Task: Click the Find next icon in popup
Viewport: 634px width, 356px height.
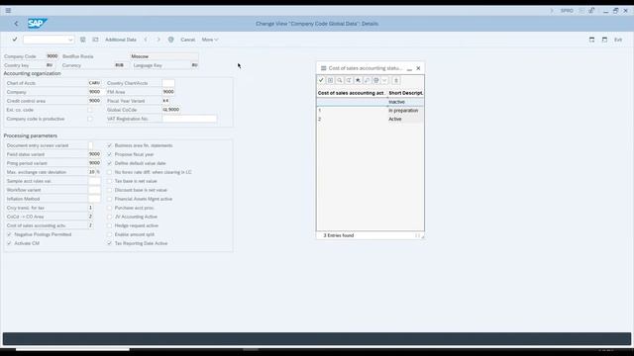Action: click(349, 80)
